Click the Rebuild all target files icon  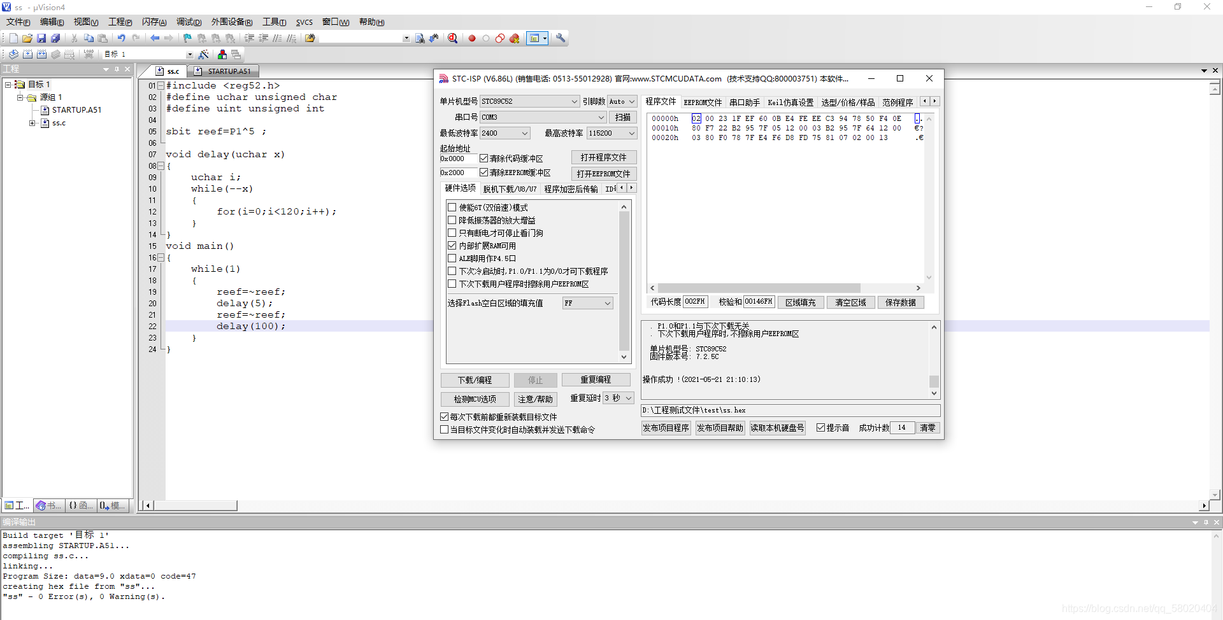click(x=41, y=54)
